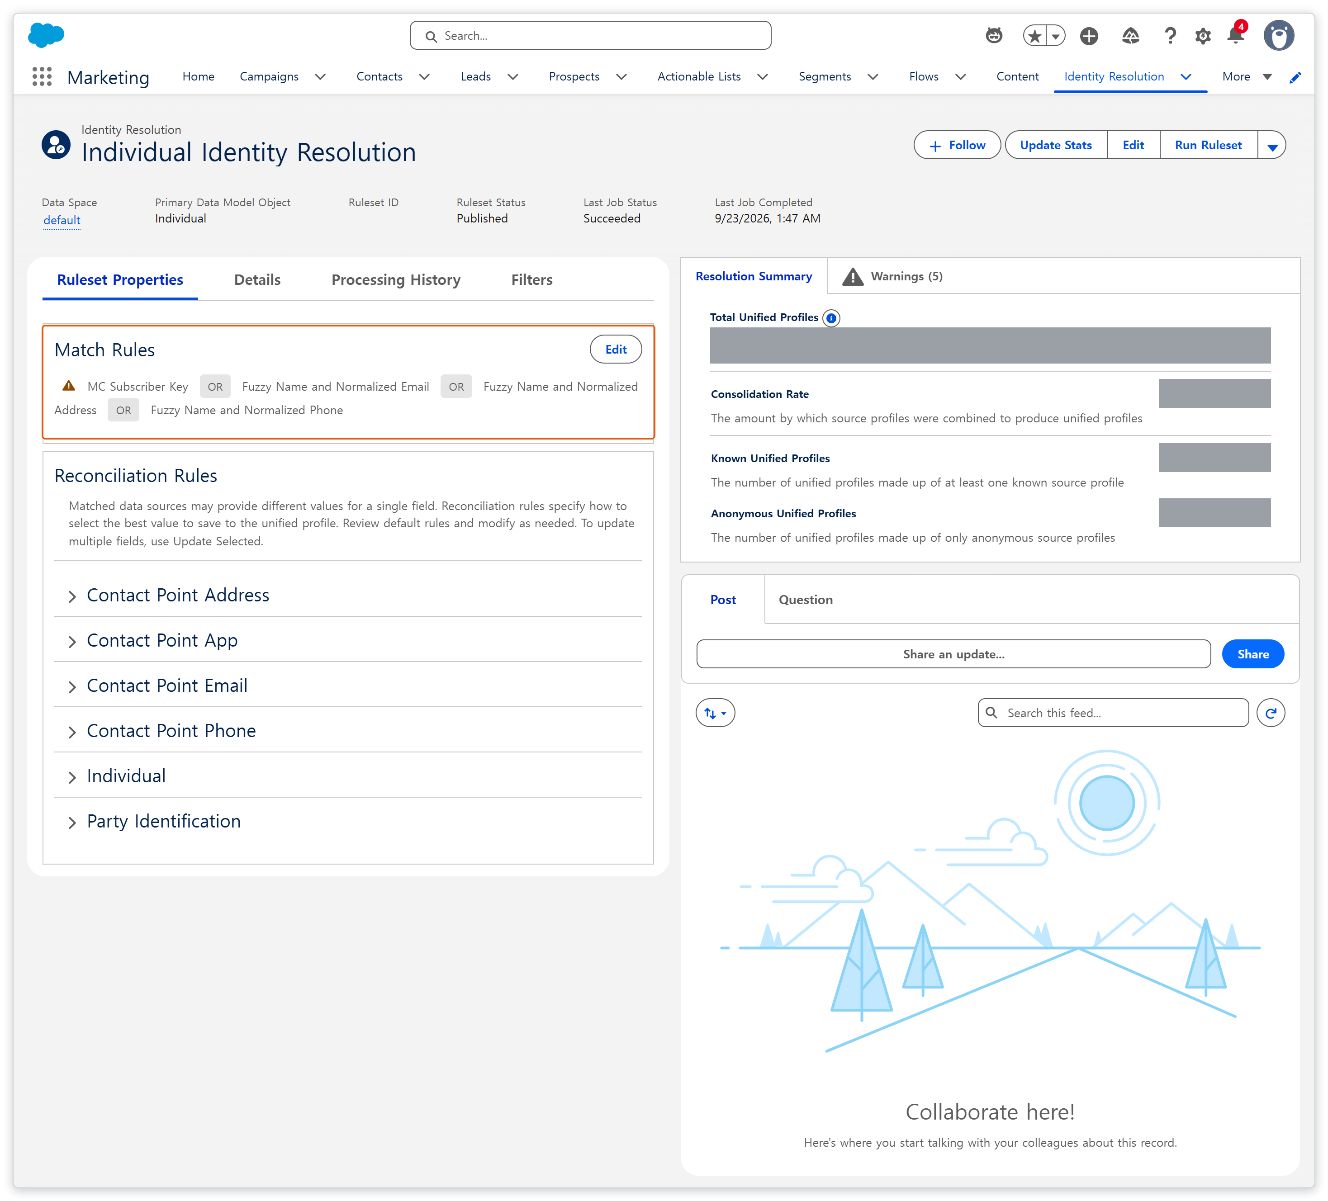Open the Filters tab
Screen dimensions: 1328x1201
tap(531, 280)
